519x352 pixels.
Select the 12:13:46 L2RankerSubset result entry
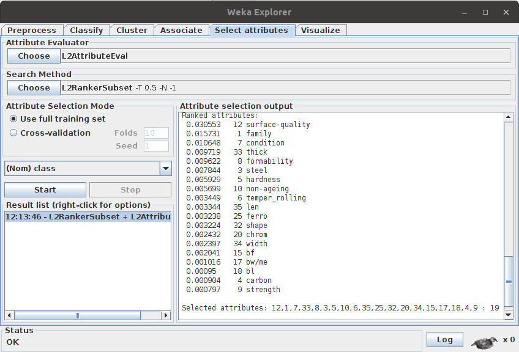tap(88, 217)
